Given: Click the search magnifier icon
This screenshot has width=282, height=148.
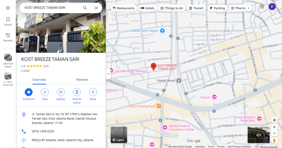Looking at the screenshot, I should [x=85, y=8].
